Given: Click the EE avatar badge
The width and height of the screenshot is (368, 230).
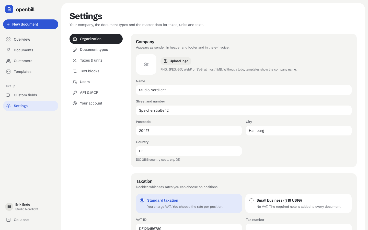Looking at the screenshot, I should click(9, 207).
